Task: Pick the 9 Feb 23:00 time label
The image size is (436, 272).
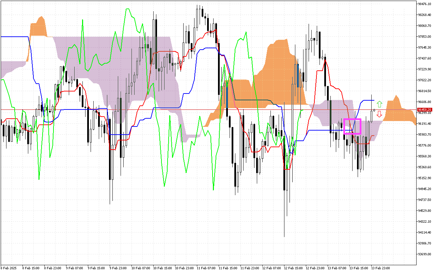Action: (118, 268)
